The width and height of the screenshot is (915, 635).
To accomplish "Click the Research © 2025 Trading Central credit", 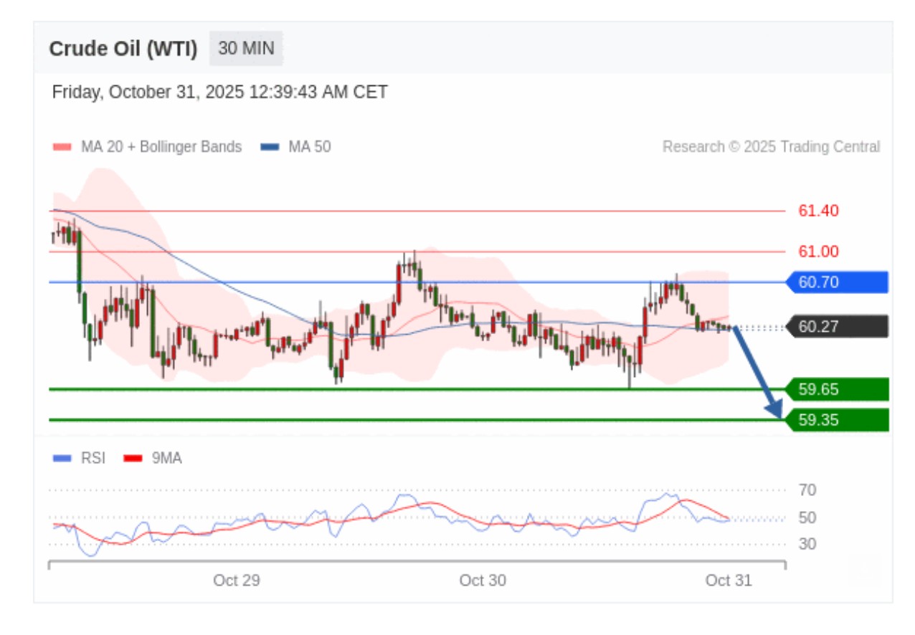I will (x=771, y=147).
